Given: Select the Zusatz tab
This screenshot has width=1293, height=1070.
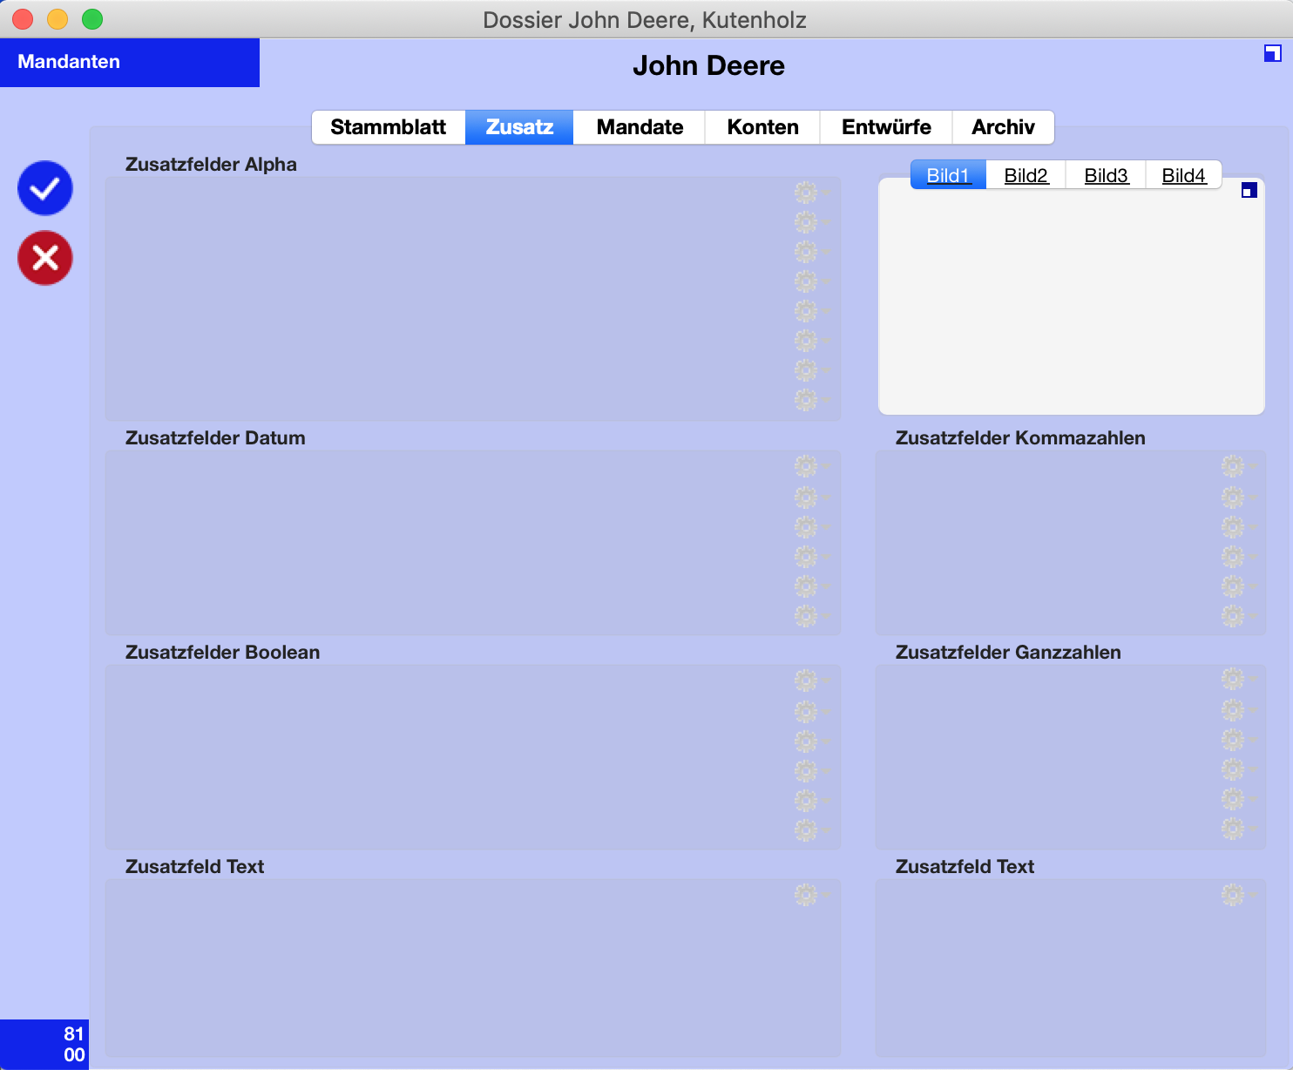Looking at the screenshot, I should (519, 127).
